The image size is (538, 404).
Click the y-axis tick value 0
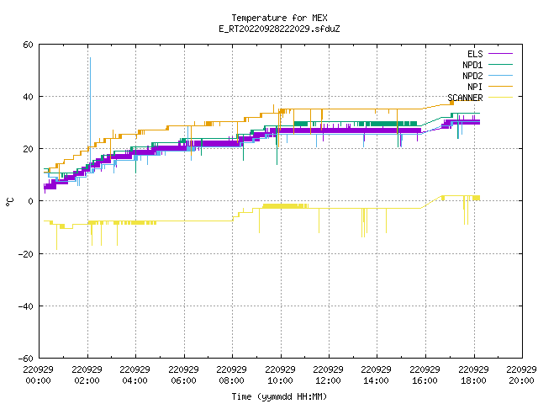click(31, 201)
